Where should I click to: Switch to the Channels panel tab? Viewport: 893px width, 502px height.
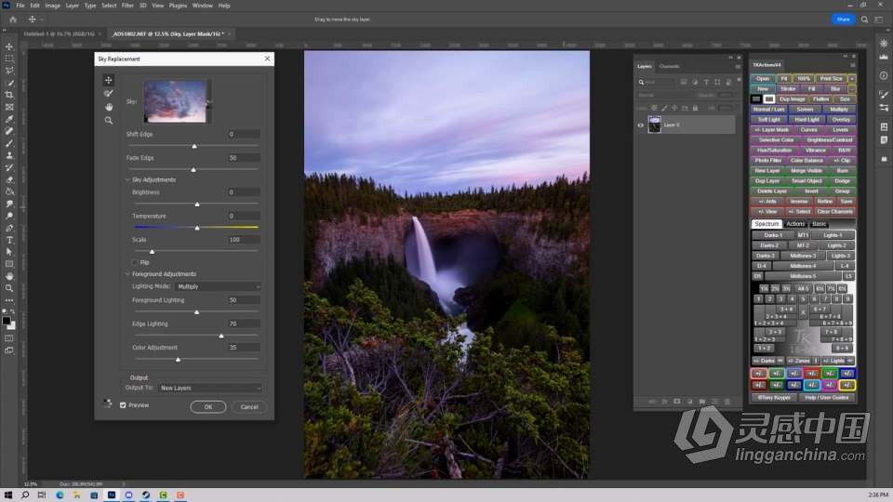click(x=669, y=67)
